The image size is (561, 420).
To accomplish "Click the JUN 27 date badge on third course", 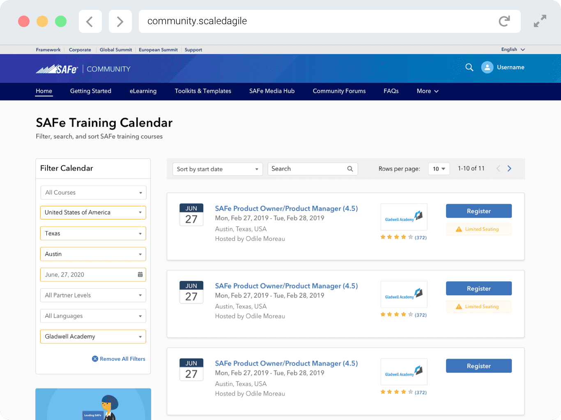I will coord(191,370).
